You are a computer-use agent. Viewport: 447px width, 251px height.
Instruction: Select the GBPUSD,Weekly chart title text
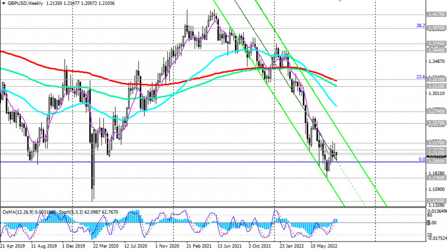click(23, 3)
